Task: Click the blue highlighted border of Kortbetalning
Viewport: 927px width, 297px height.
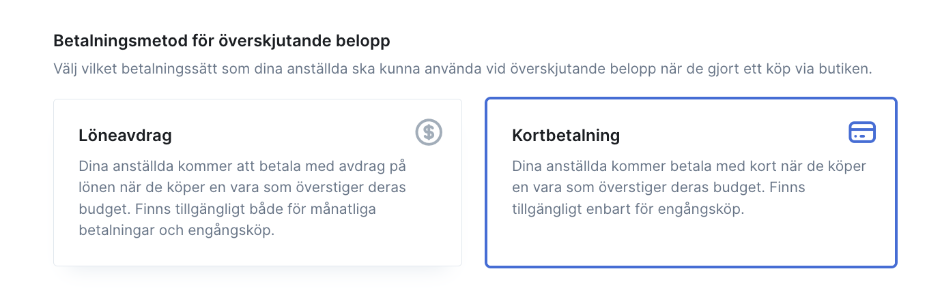Action: [691, 99]
